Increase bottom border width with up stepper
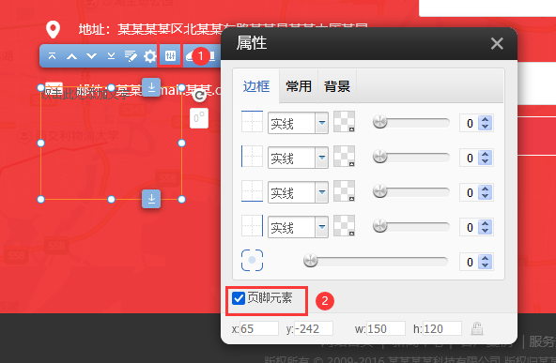 [x=485, y=189]
